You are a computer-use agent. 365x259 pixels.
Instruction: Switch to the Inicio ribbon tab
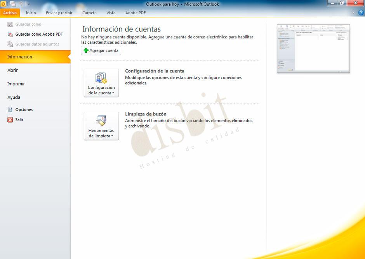[31, 12]
